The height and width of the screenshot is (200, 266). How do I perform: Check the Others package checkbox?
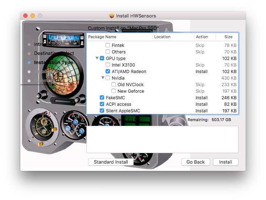[x=108, y=52]
